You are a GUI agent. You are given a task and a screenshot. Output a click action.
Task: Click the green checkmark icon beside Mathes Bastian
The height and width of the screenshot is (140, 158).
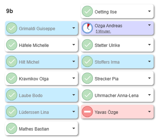click(x=12, y=128)
